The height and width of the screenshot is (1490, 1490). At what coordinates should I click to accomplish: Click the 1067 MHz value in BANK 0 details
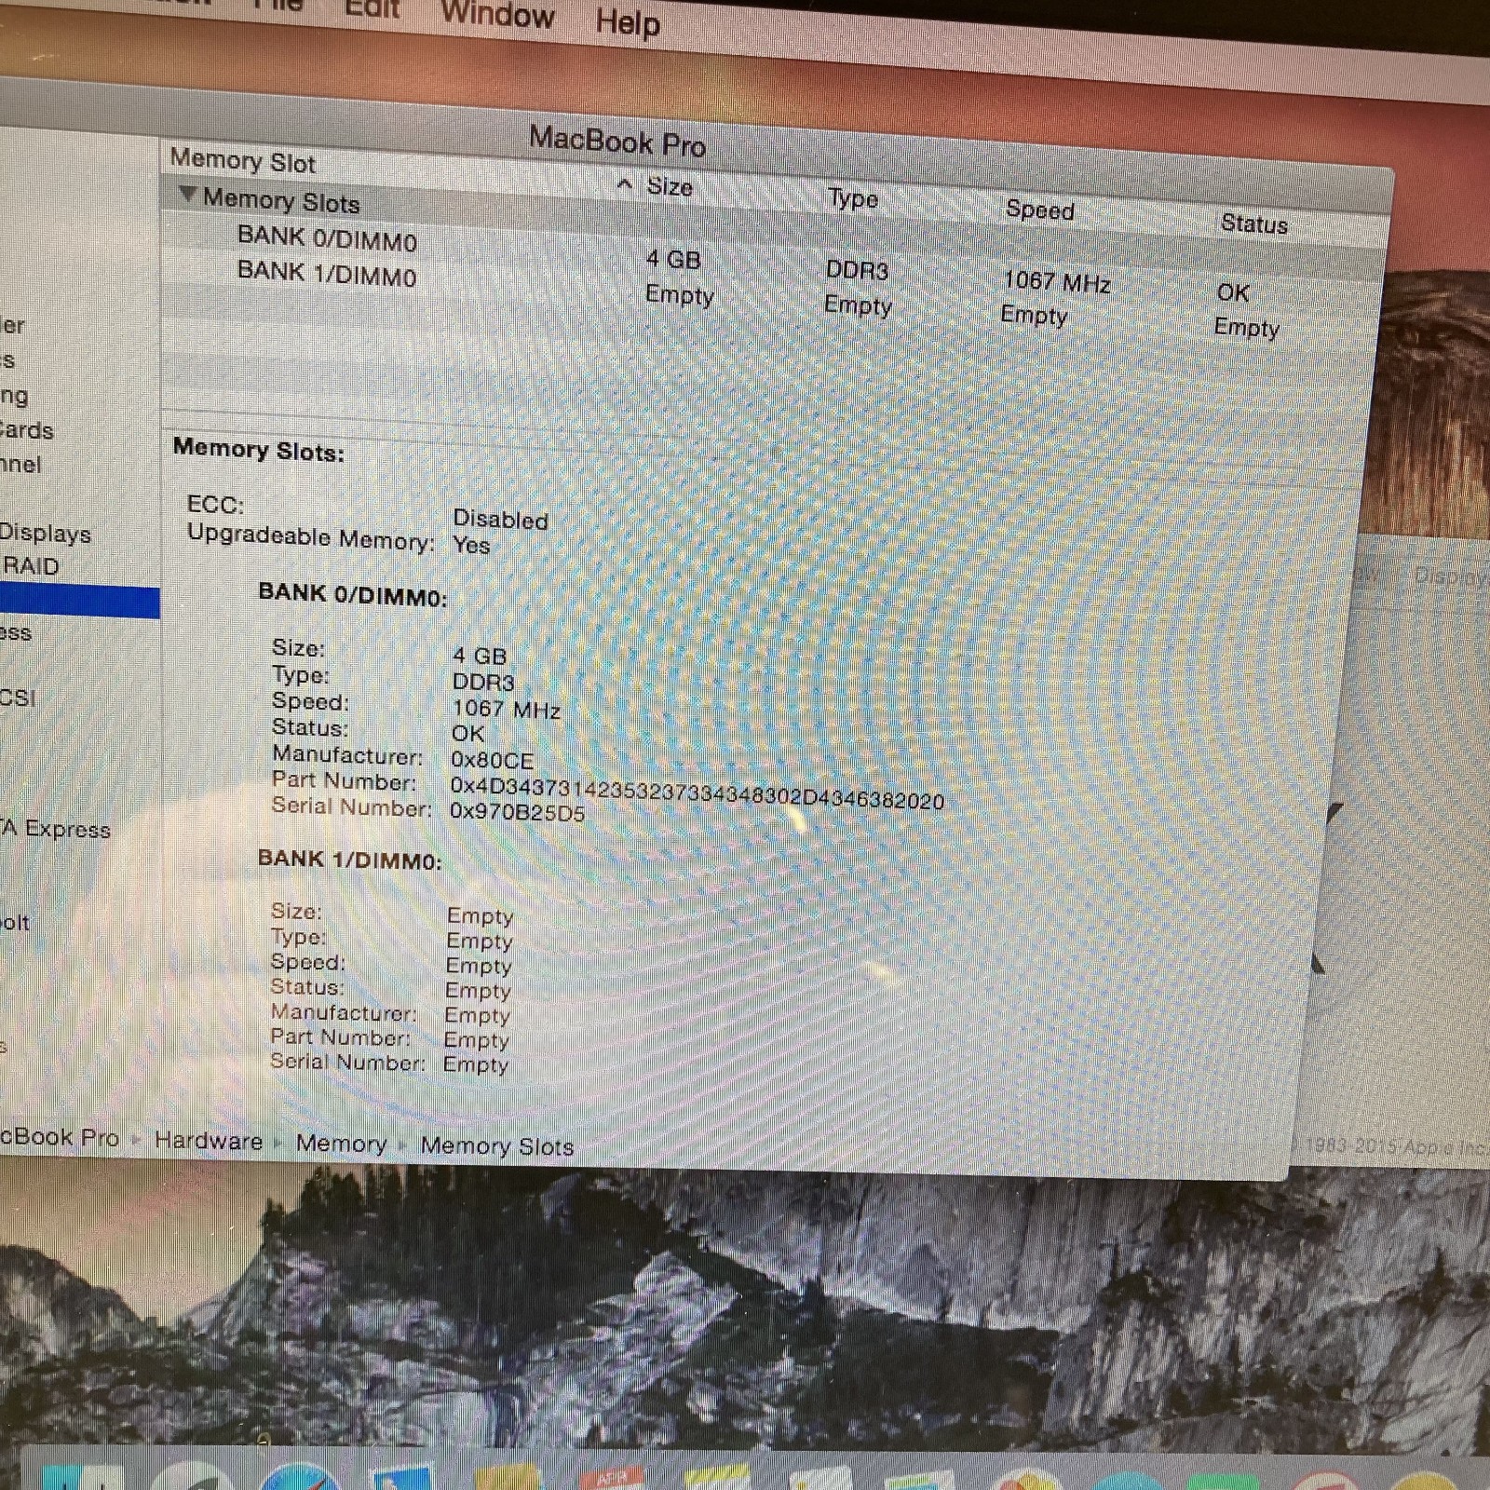pos(507,709)
